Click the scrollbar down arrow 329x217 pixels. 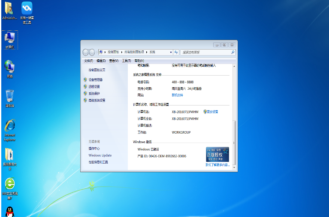point(234,167)
